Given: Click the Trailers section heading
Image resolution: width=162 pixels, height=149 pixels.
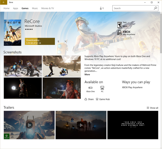Looking at the screenshot, I should (x=9, y=107).
